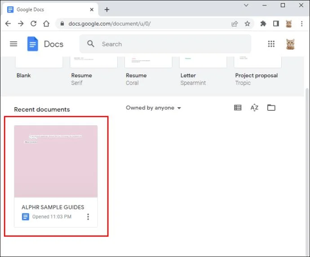This screenshot has height=257, width=310.
Task: Choose the Resume Serif template
Action: tap(94, 62)
